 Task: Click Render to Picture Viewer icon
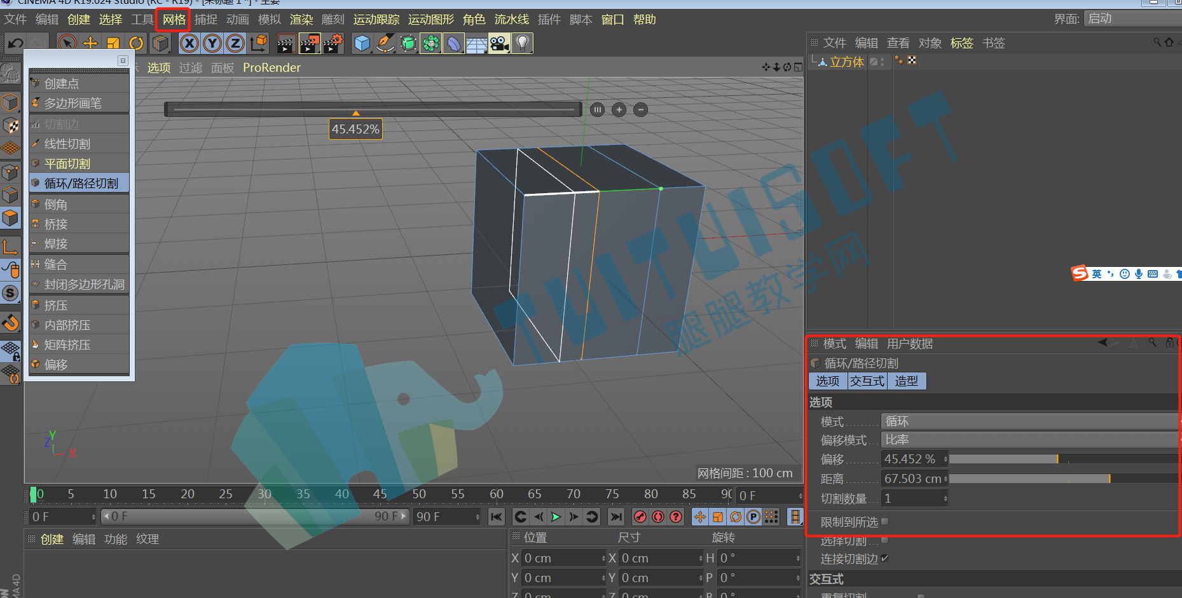click(310, 43)
